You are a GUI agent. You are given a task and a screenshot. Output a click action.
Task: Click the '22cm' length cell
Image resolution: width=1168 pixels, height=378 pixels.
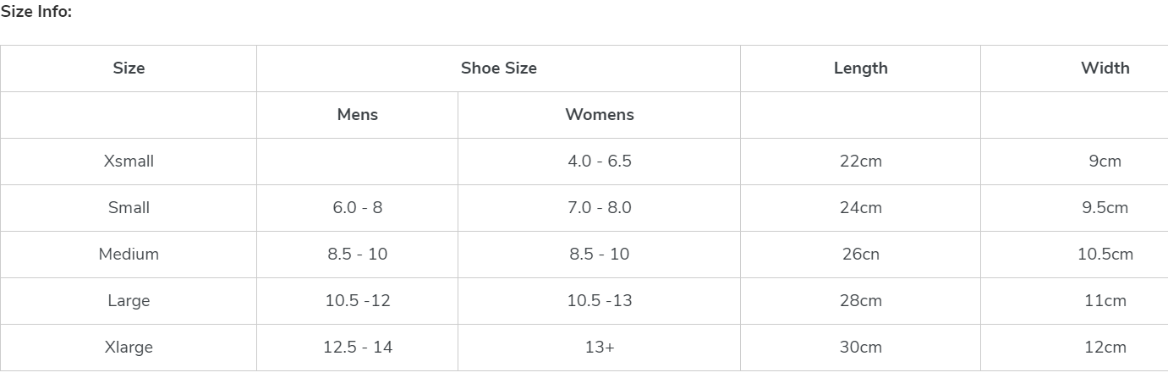860,162
